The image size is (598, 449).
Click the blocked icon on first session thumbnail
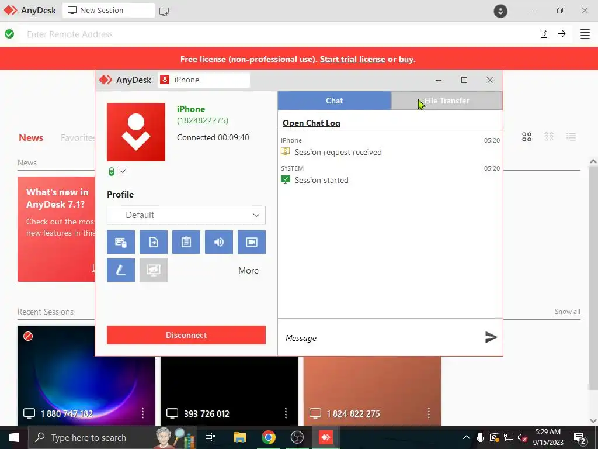click(28, 336)
